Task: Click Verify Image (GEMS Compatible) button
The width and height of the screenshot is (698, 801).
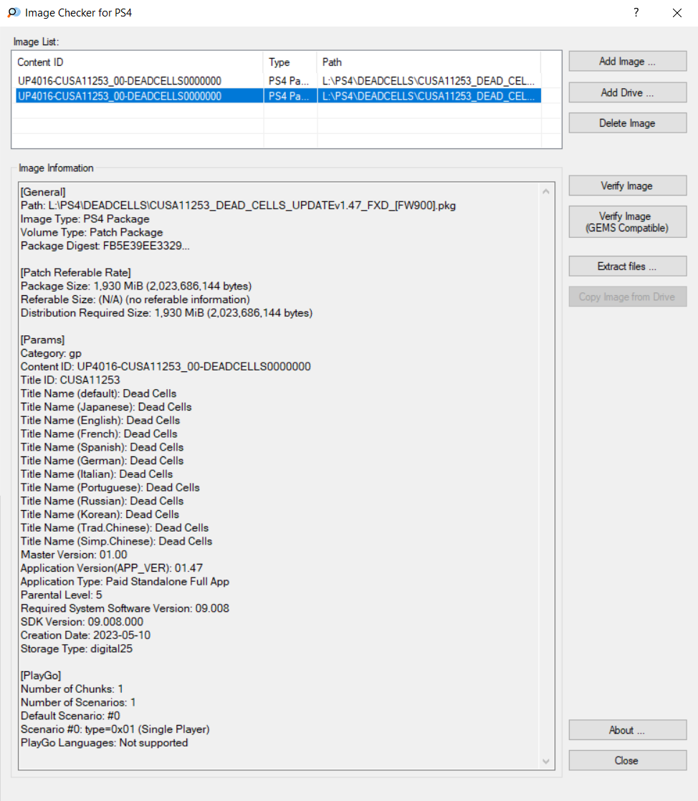Action: coord(628,222)
